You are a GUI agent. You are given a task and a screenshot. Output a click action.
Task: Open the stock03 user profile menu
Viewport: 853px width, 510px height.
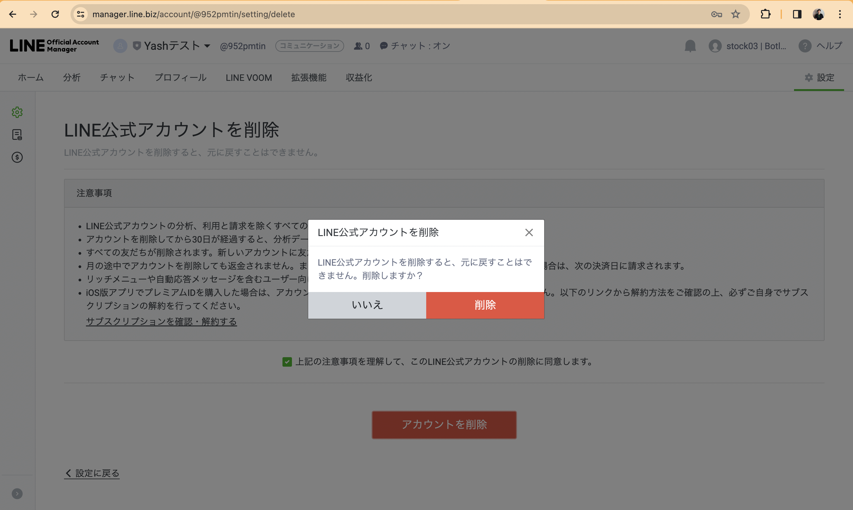pyautogui.click(x=748, y=46)
